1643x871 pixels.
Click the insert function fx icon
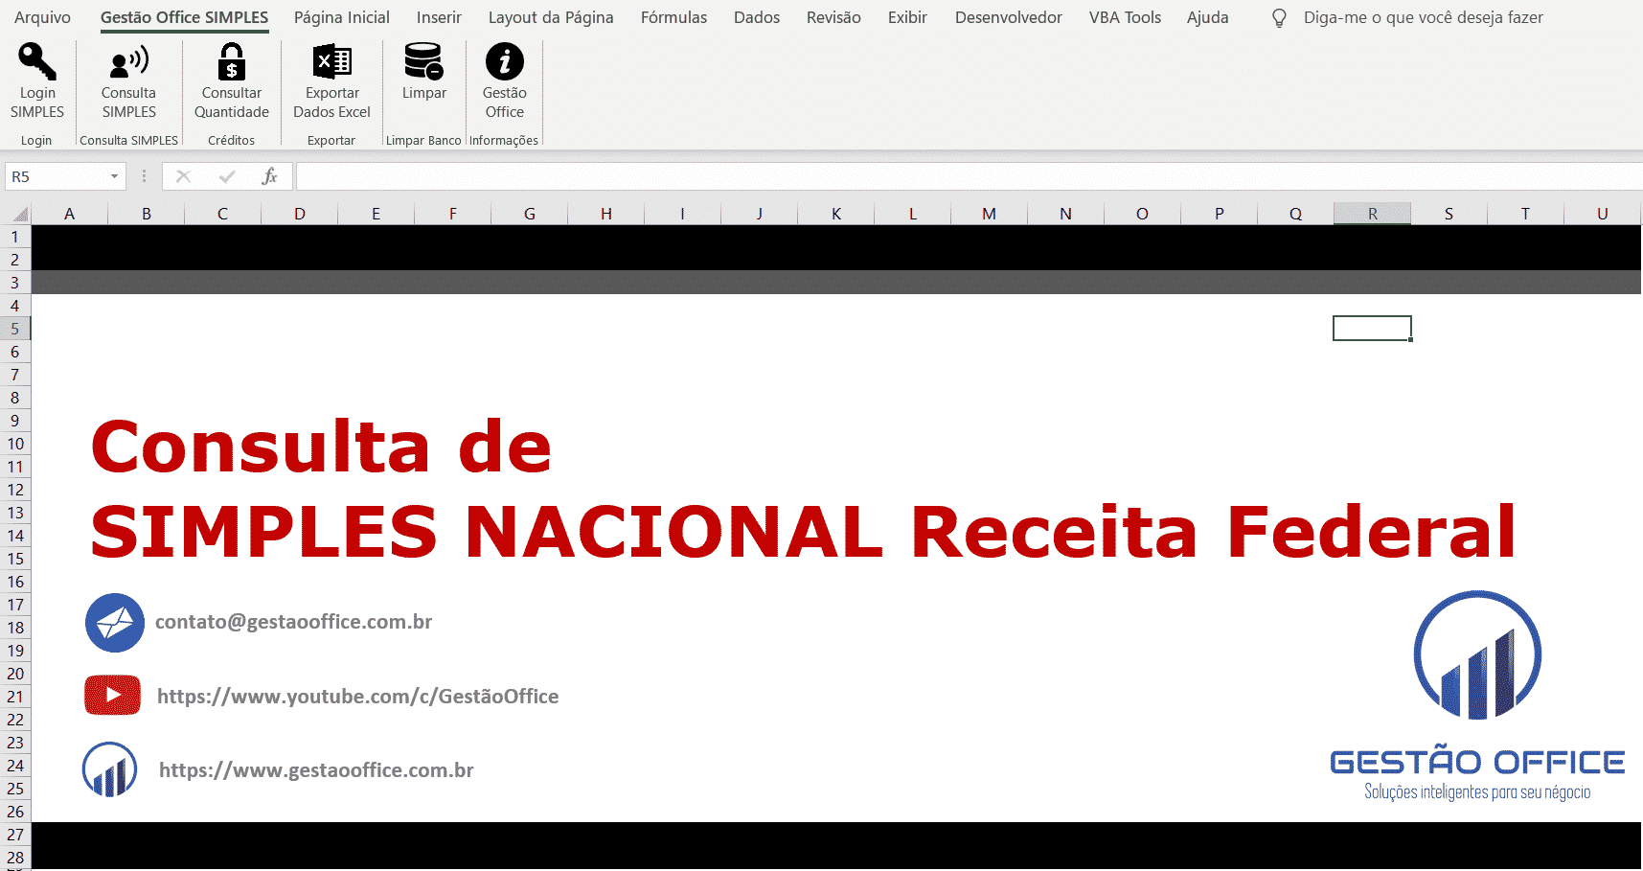269,176
